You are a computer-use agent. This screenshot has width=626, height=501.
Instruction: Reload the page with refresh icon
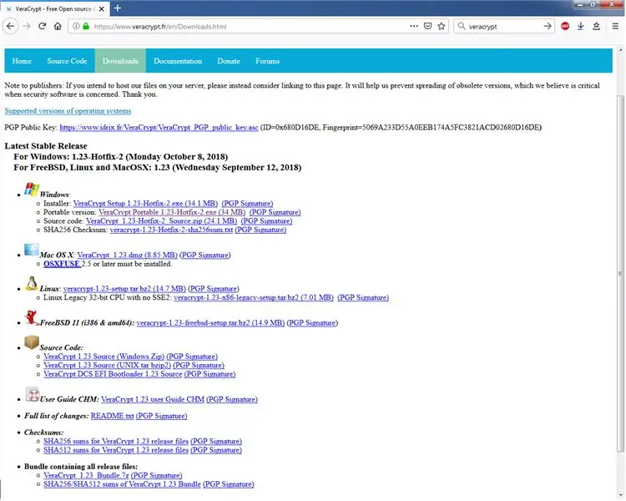[x=43, y=27]
